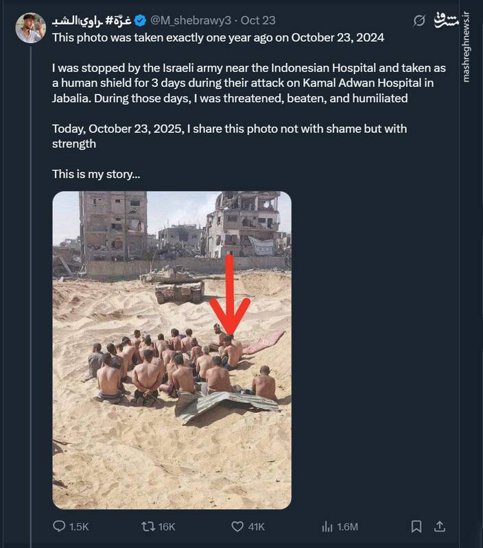
Task: Repost the tweet using retweet icon
Action: (145, 526)
